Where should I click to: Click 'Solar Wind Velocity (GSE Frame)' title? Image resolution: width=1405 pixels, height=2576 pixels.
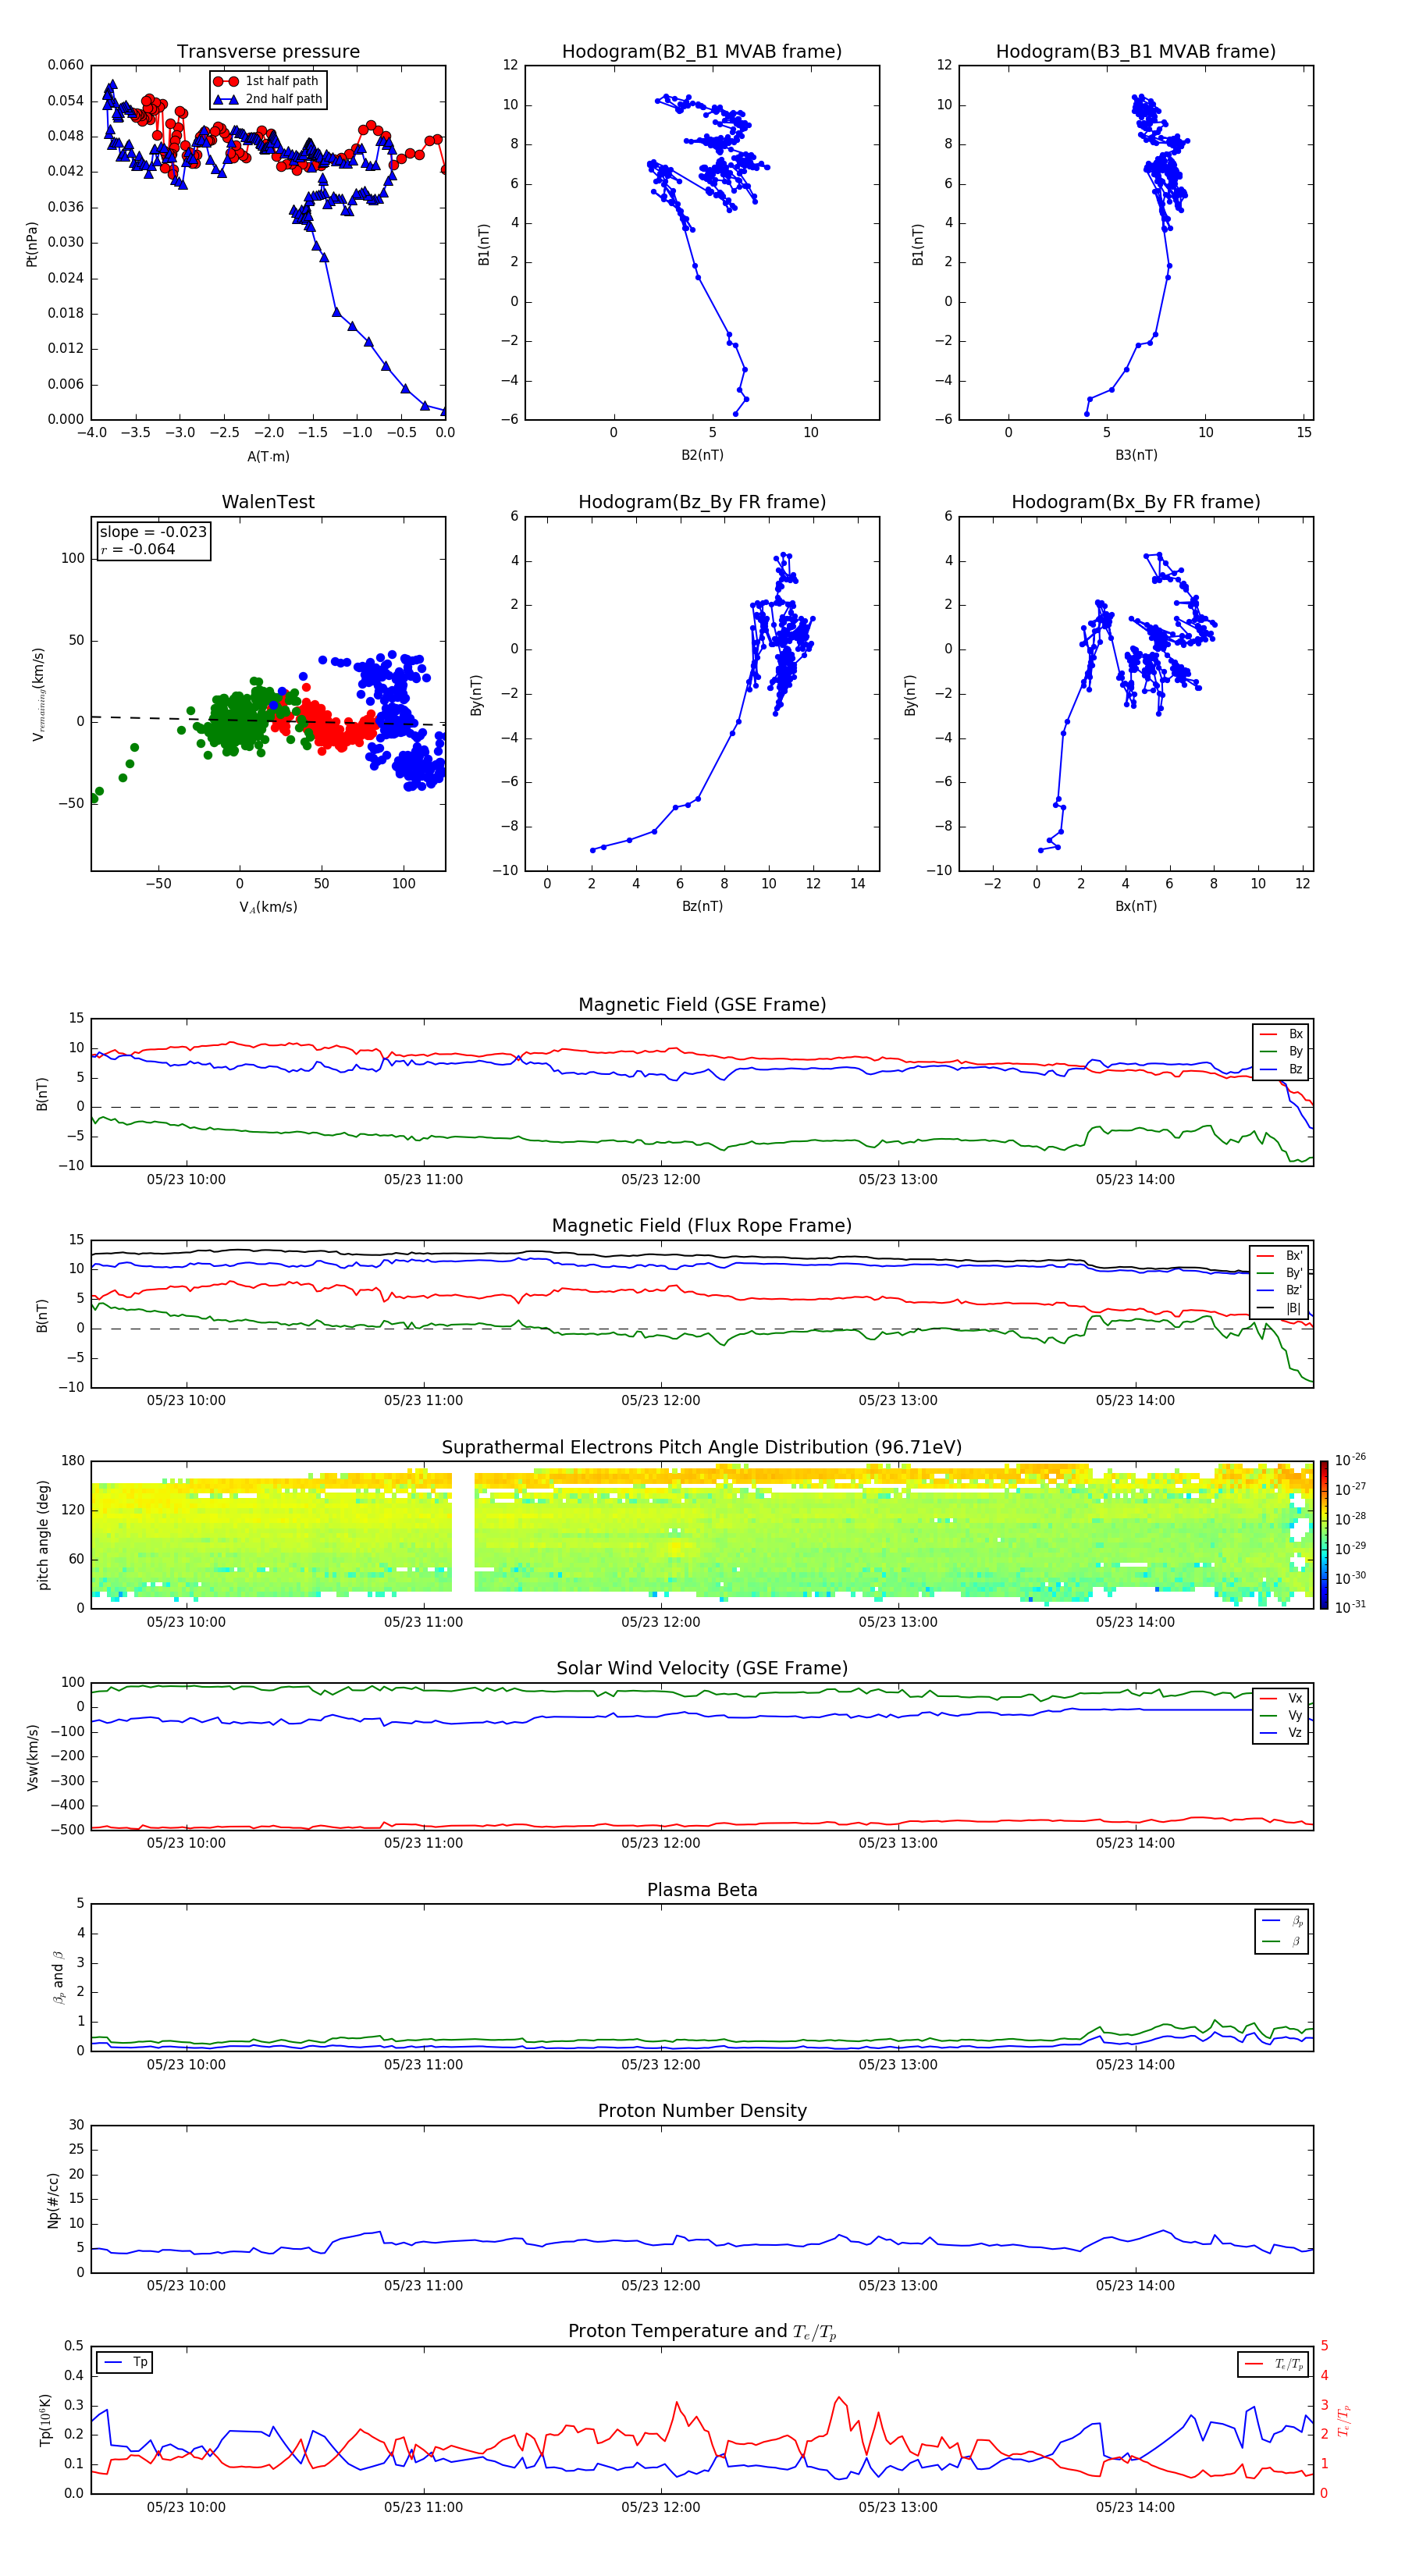point(702,1668)
